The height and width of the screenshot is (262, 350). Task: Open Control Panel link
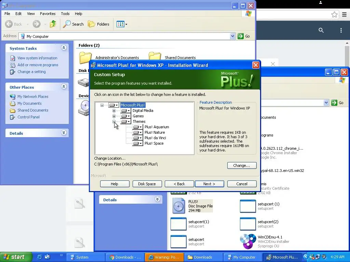pos(28,117)
